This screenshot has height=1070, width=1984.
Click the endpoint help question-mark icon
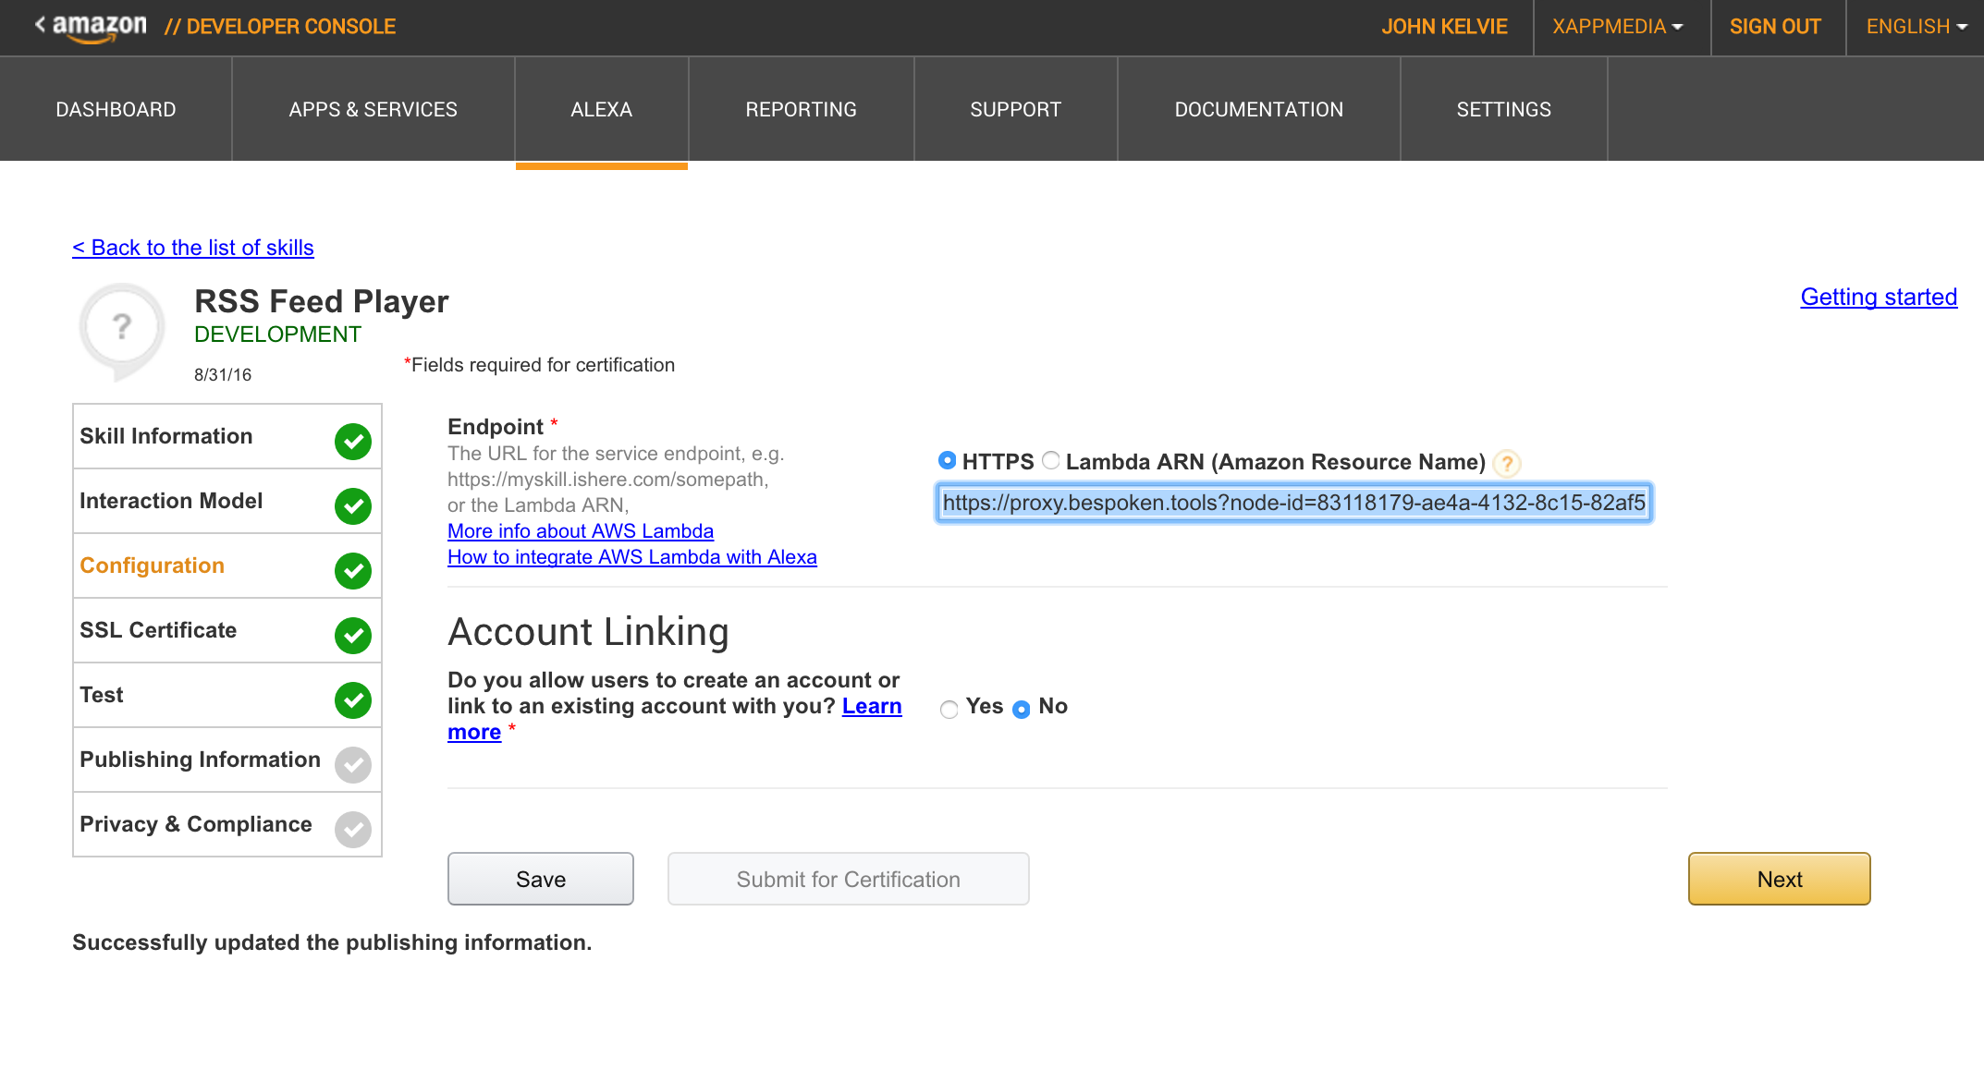point(1507,463)
